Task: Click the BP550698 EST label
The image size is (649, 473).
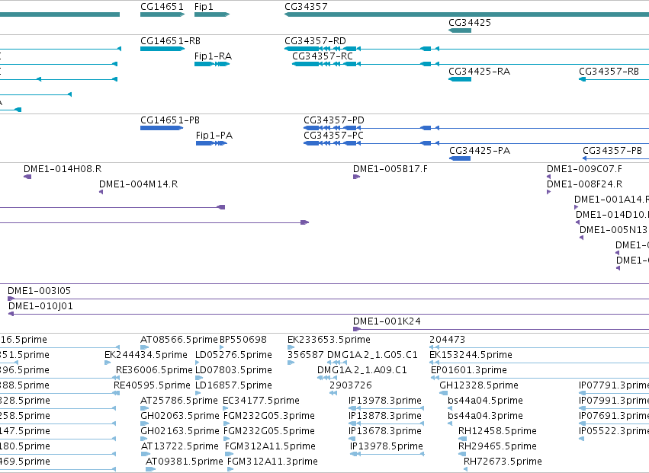Action: 243,340
